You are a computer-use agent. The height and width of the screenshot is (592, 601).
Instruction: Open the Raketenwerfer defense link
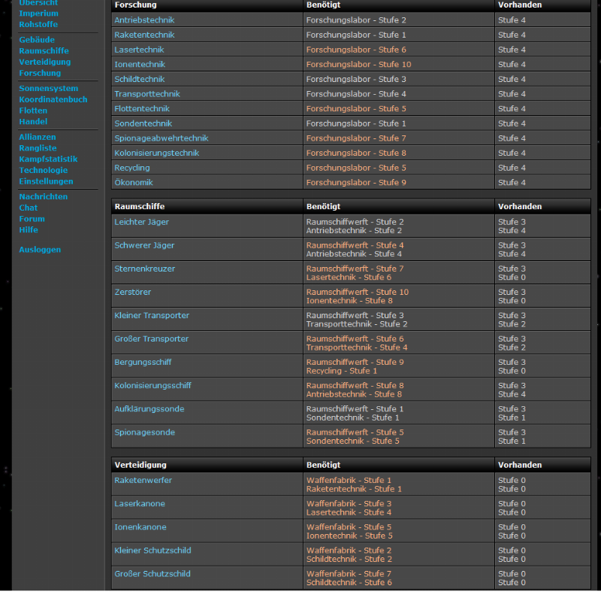tap(143, 480)
